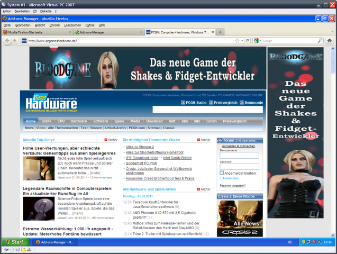Screen dimensions: 337x254
Task: Open the CPU navigation tab
Action: 61,121
